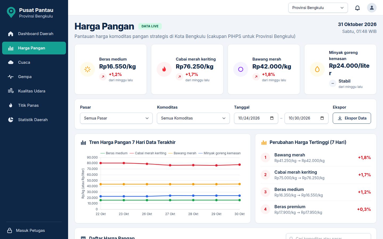Open the Gempa sidebar page
This screenshot has height=239, width=383.
pyautogui.click(x=34, y=77)
